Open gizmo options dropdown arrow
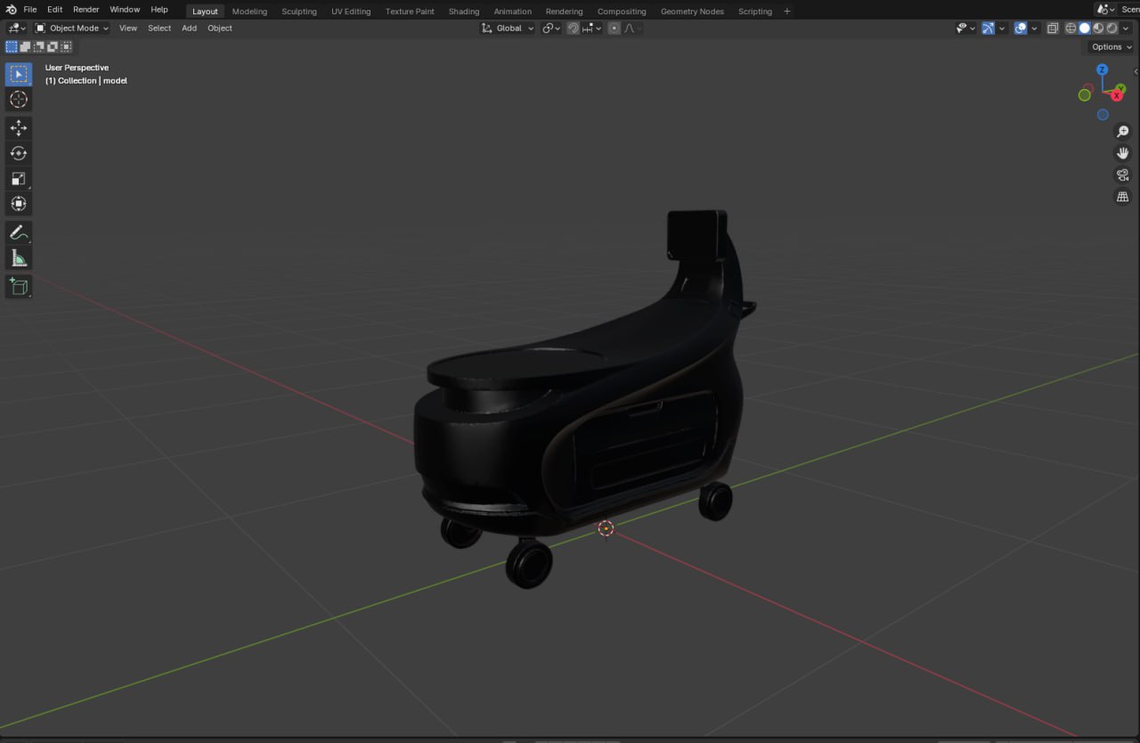 click(x=1002, y=28)
